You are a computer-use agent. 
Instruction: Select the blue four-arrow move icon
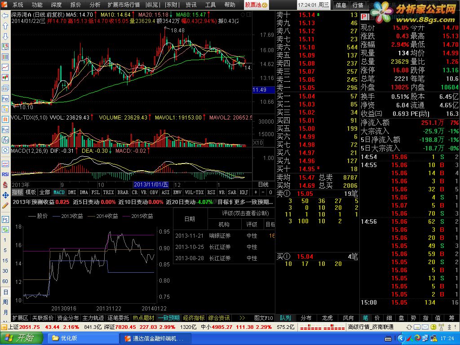(x=5, y=195)
